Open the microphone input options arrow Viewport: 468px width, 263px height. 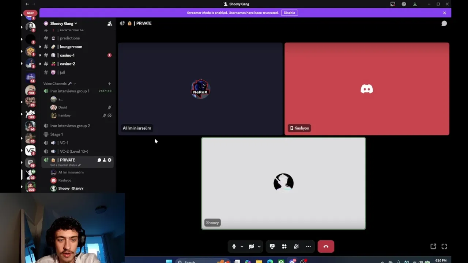[242, 247]
